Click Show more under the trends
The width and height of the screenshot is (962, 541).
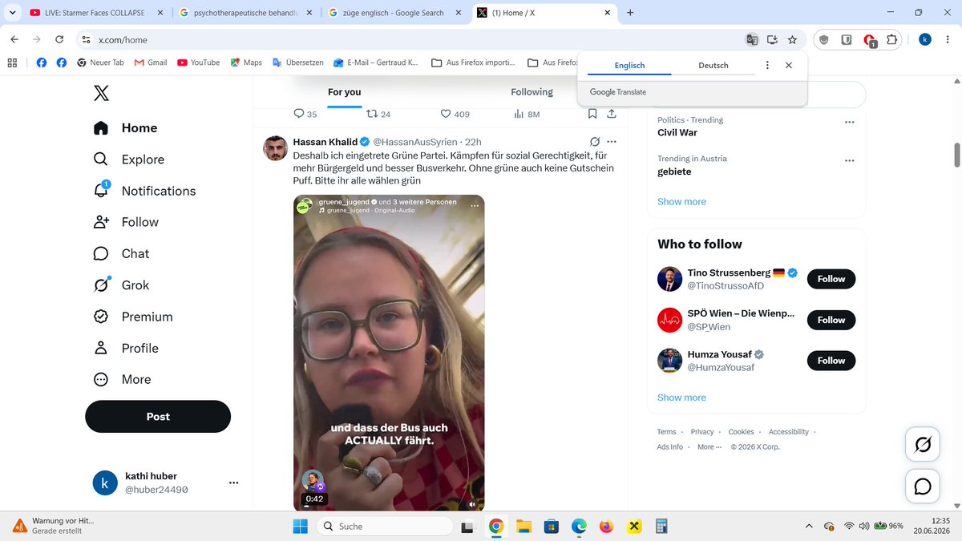(x=681, y=202)
